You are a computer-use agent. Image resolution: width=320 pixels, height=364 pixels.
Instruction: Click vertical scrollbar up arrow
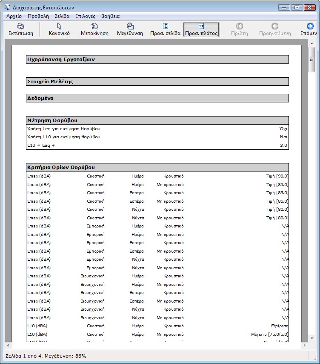[x=312, y=44]
